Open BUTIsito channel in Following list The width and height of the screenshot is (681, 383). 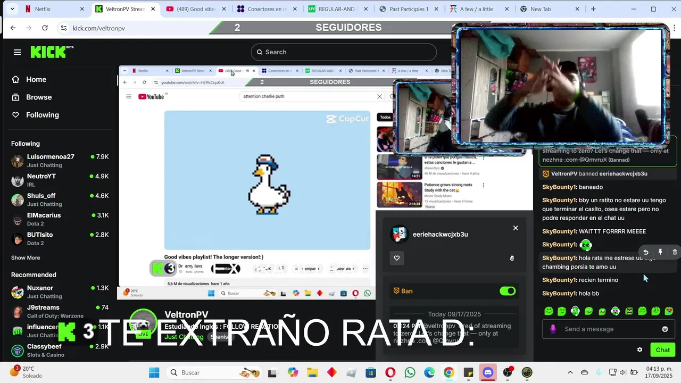coord(60,239)
